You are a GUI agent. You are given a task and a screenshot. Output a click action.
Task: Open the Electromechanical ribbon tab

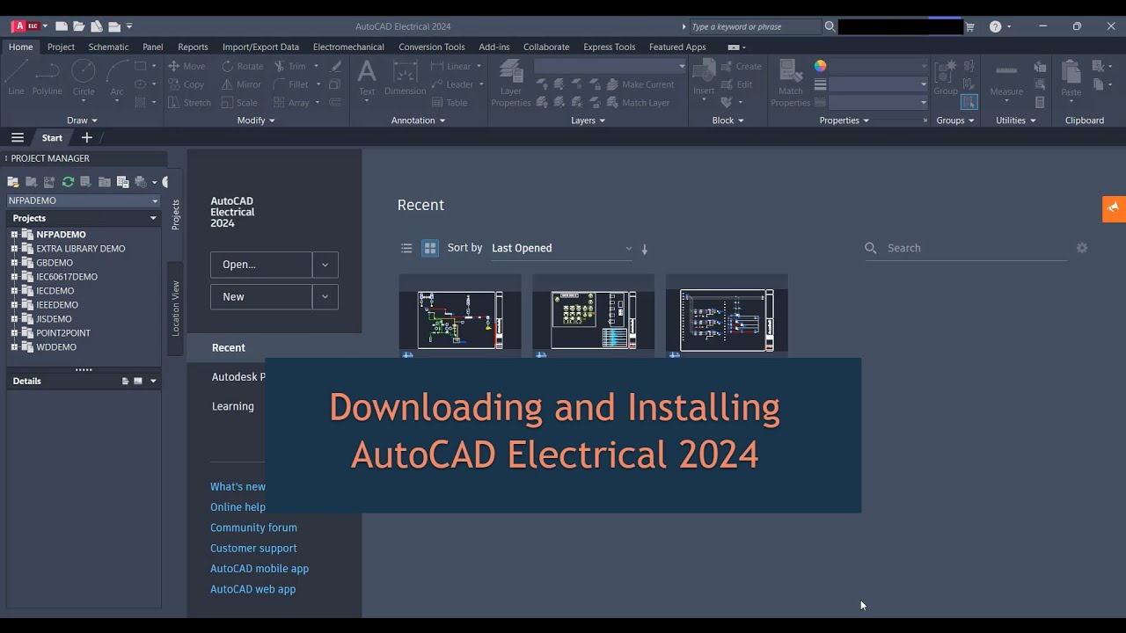[x=348, y=47]
